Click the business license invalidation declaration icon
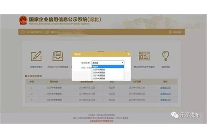The width and height of the screenshot is (207, 138). pos(144,56)
